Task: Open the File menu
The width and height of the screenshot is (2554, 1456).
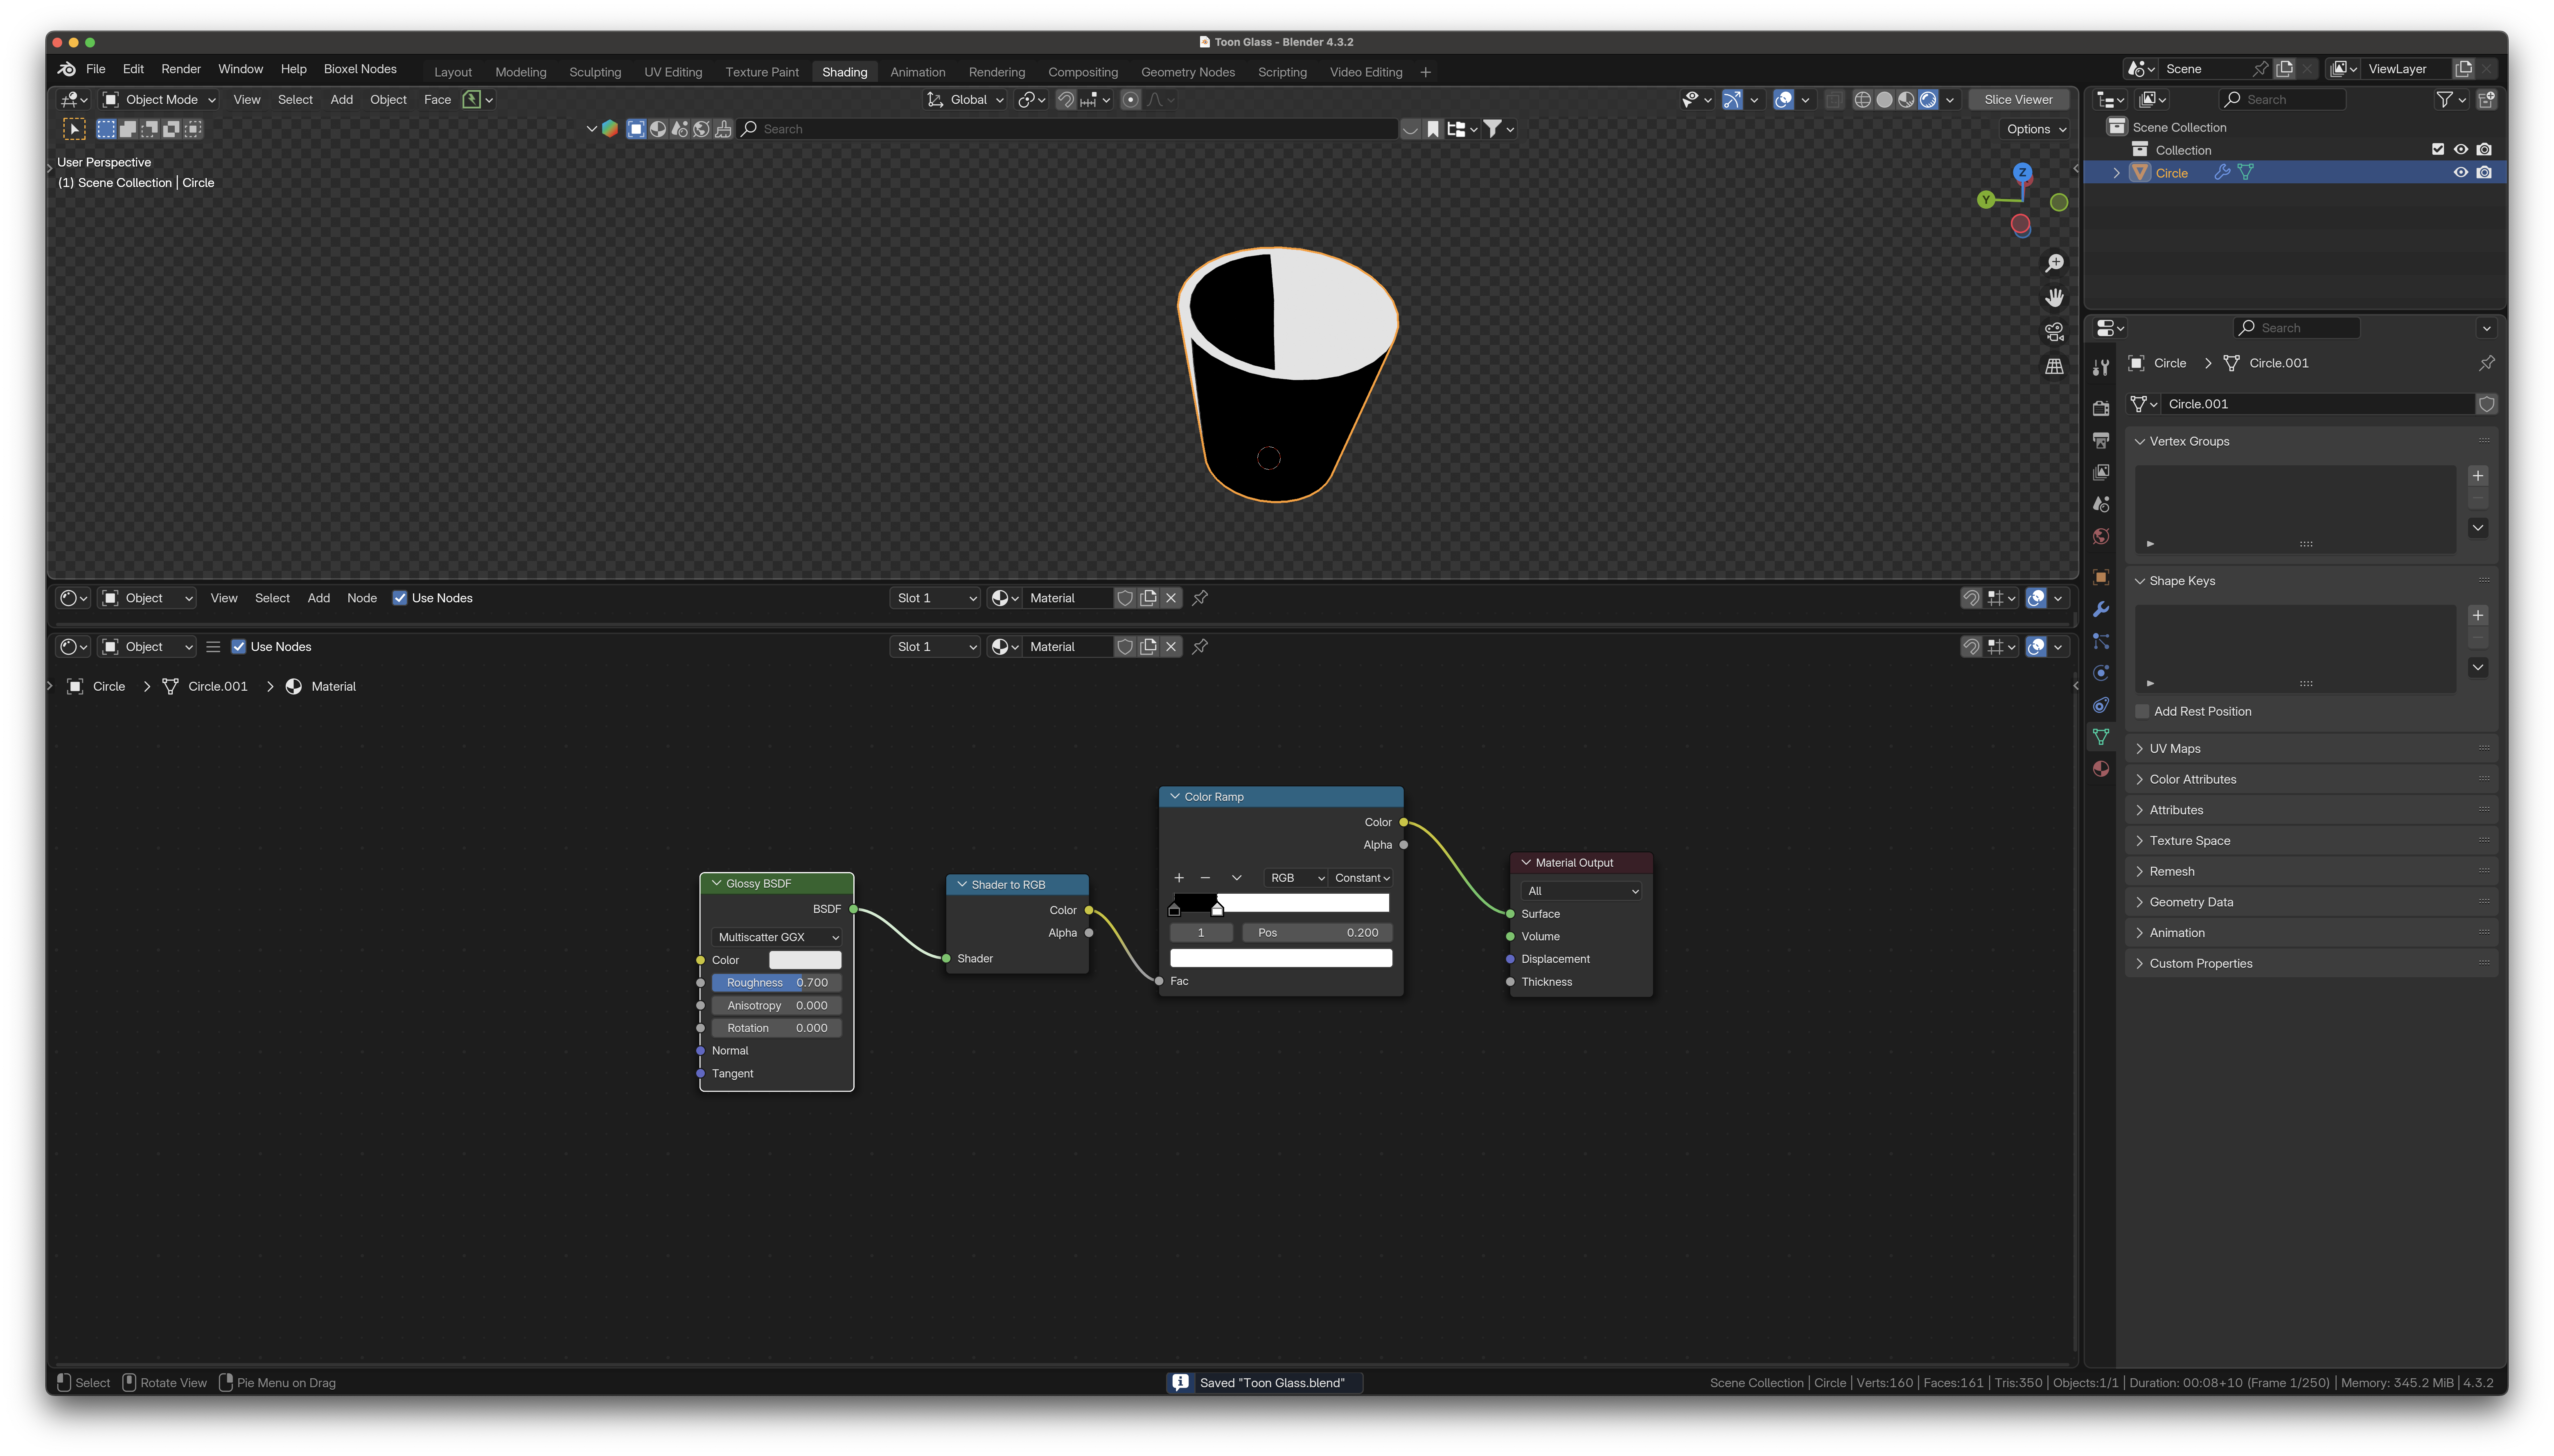Action: click(96, 69)
